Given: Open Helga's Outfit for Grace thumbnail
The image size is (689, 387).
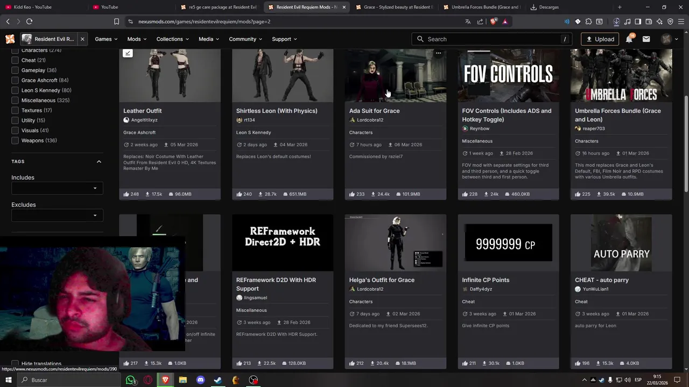Looking at the screenshot, I should click(396, 243).
